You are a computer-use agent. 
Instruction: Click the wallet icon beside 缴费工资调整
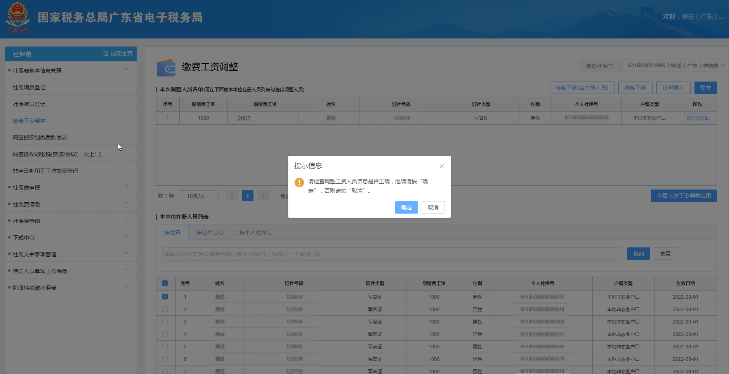(166, 68)
